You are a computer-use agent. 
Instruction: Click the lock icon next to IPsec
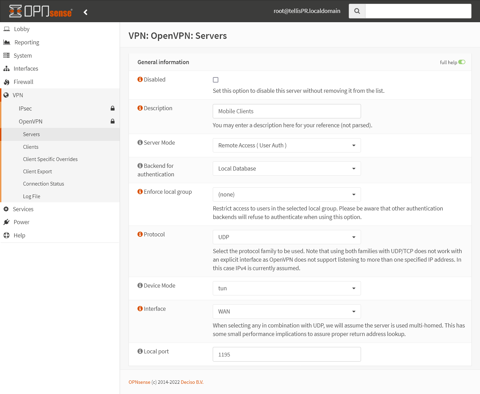point(112,108)
